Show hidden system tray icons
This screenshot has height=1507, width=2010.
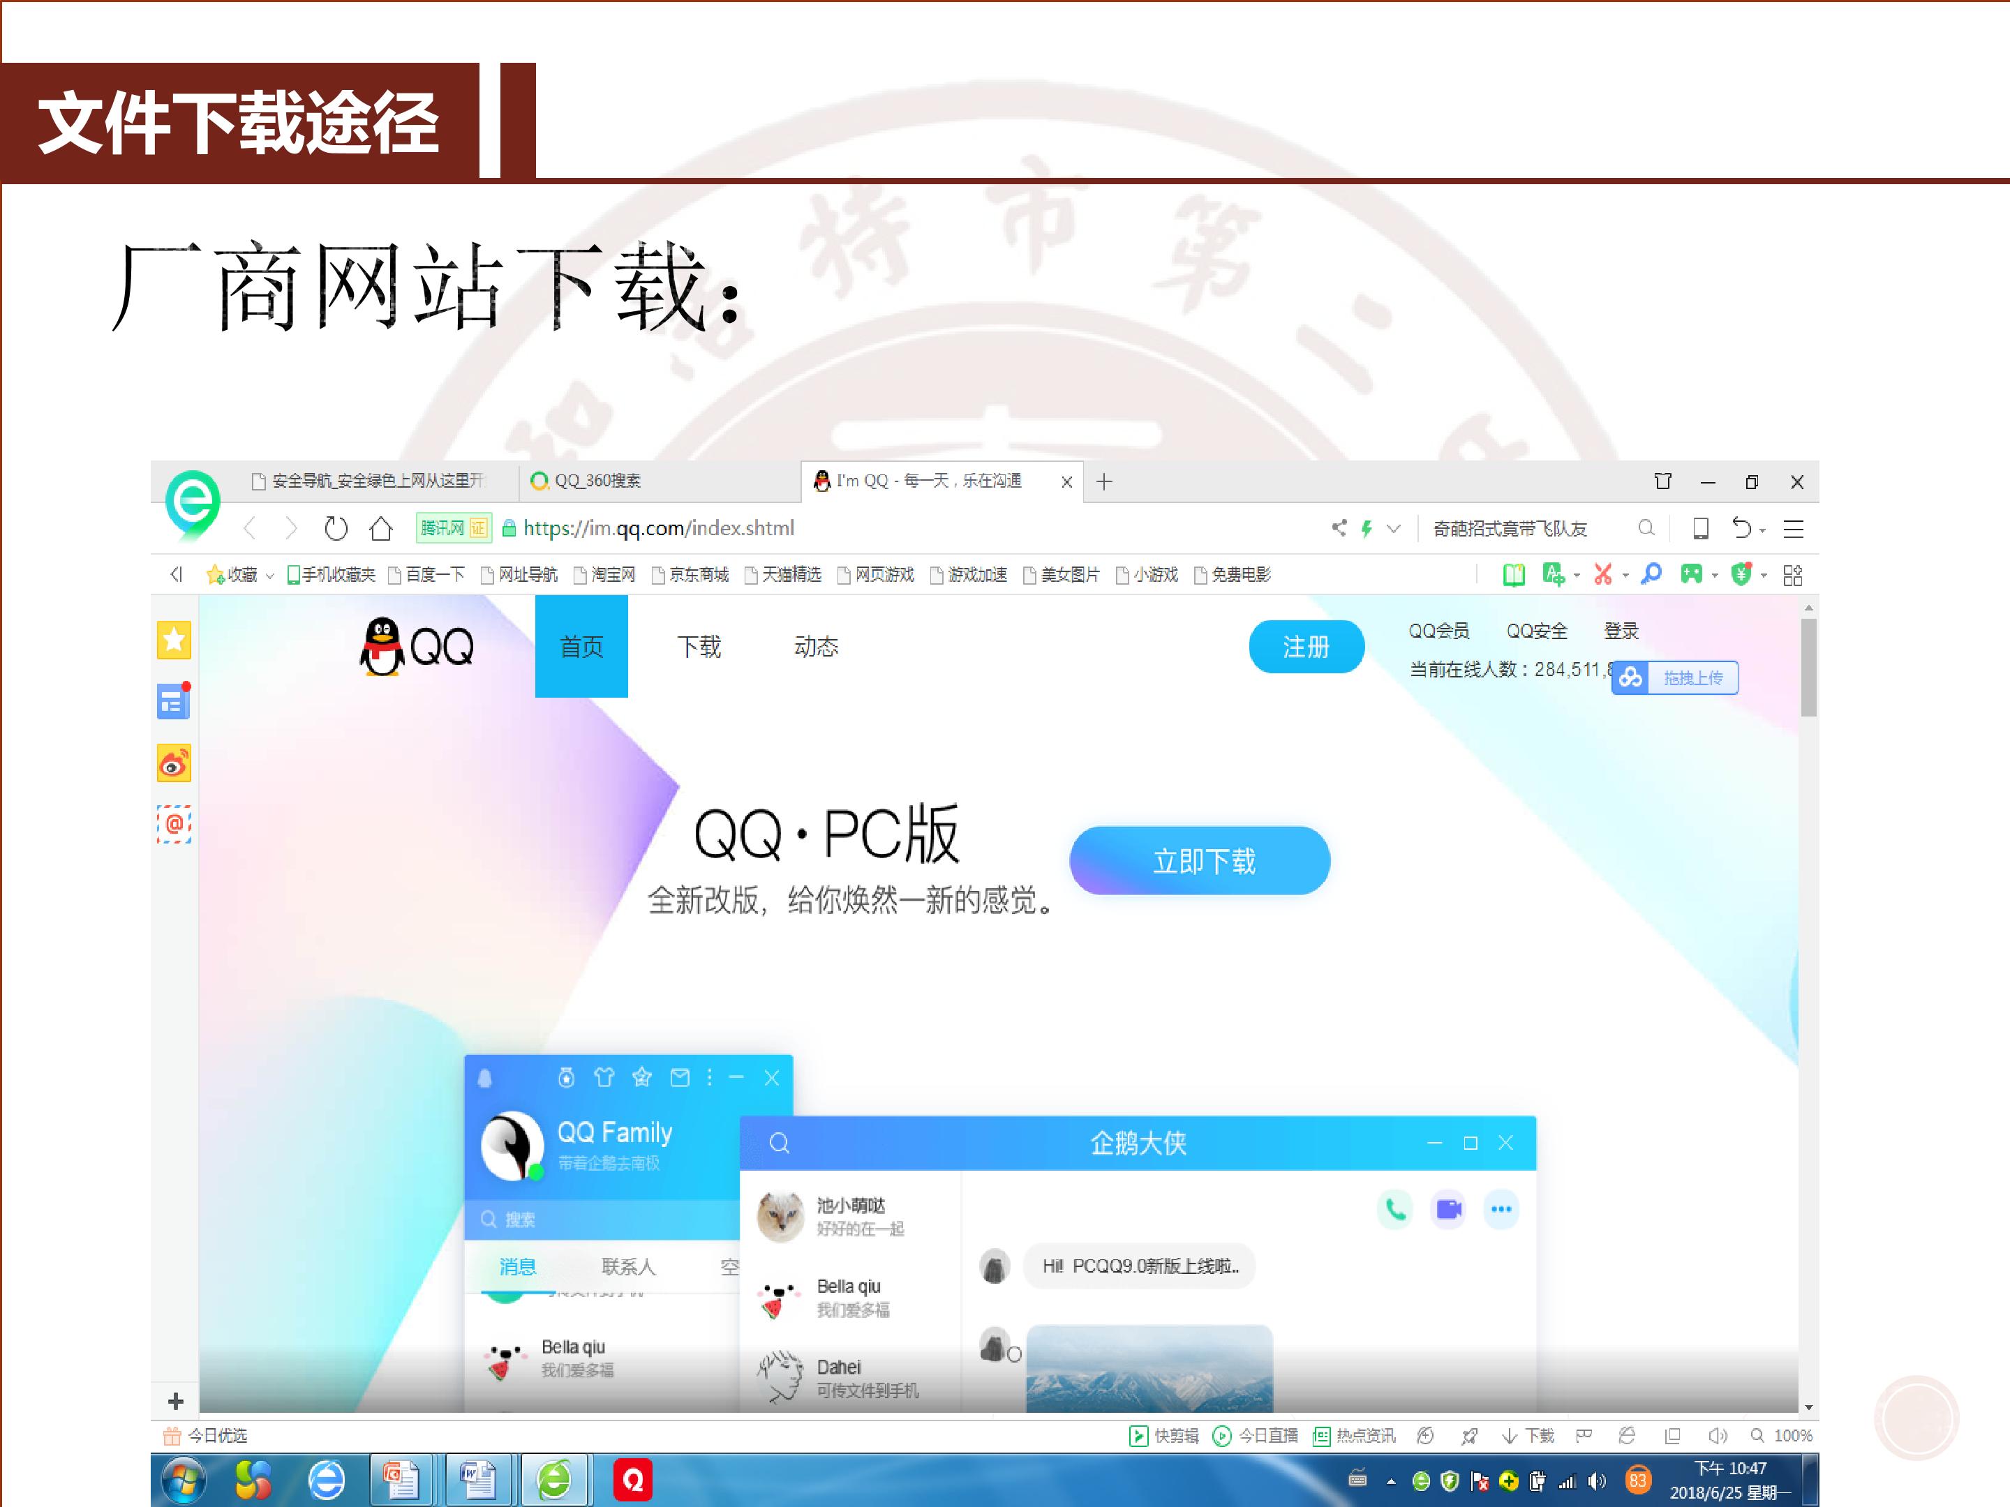[1390, 1482]
